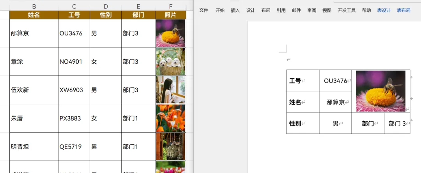Select the 布局 ribbon tab
This screenshot has width=421, height=173.
[x=266, y=10]
